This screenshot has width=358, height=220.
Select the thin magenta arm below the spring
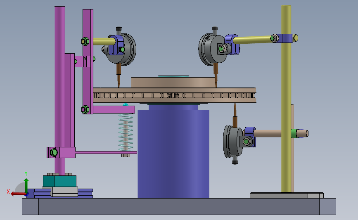tap(106, 152)
